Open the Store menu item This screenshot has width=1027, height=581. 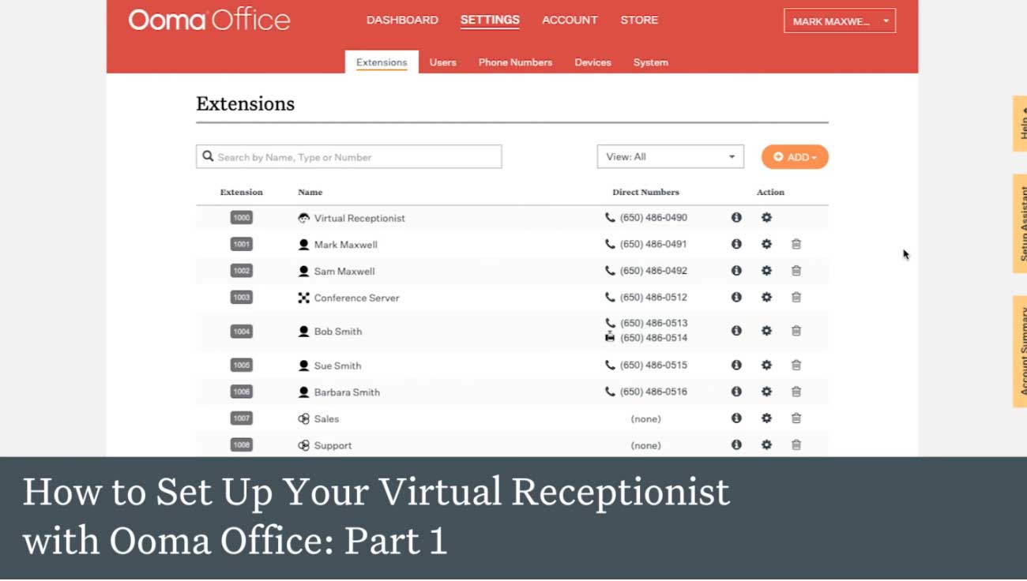639,21
